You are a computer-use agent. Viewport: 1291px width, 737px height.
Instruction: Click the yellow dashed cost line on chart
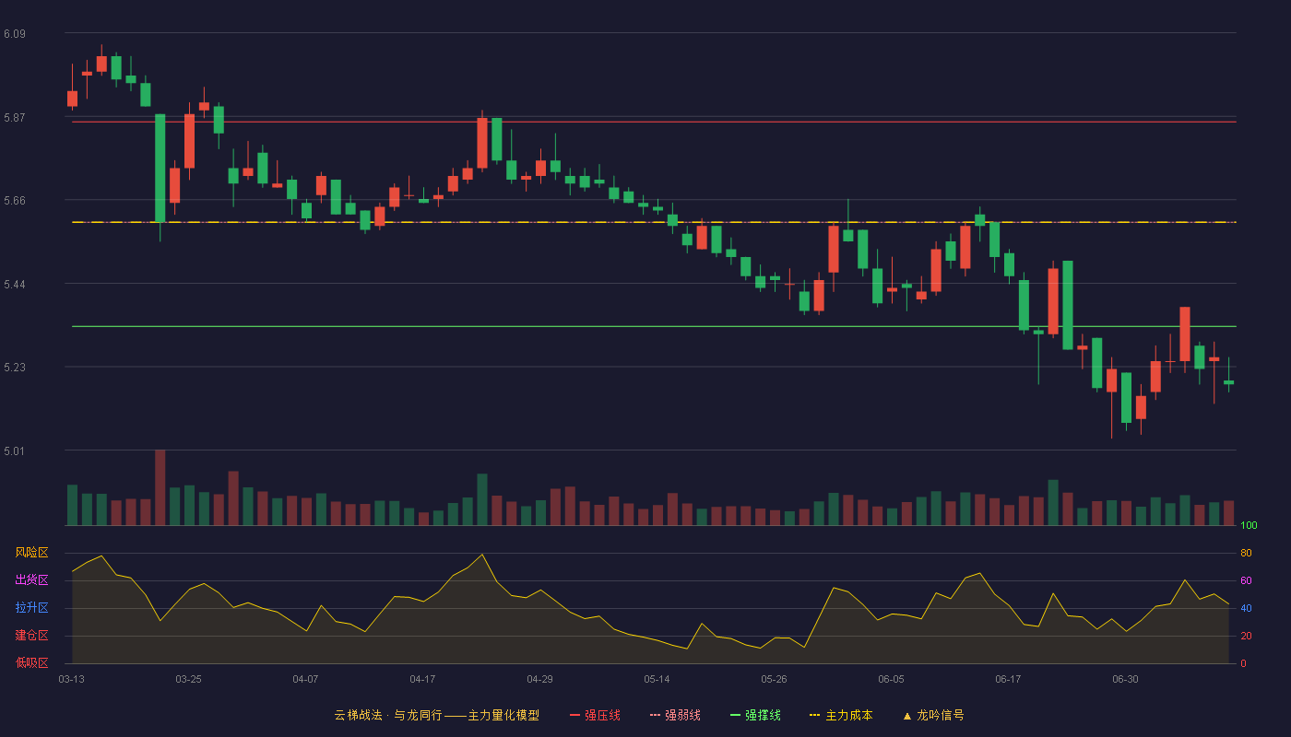point(654,222)
